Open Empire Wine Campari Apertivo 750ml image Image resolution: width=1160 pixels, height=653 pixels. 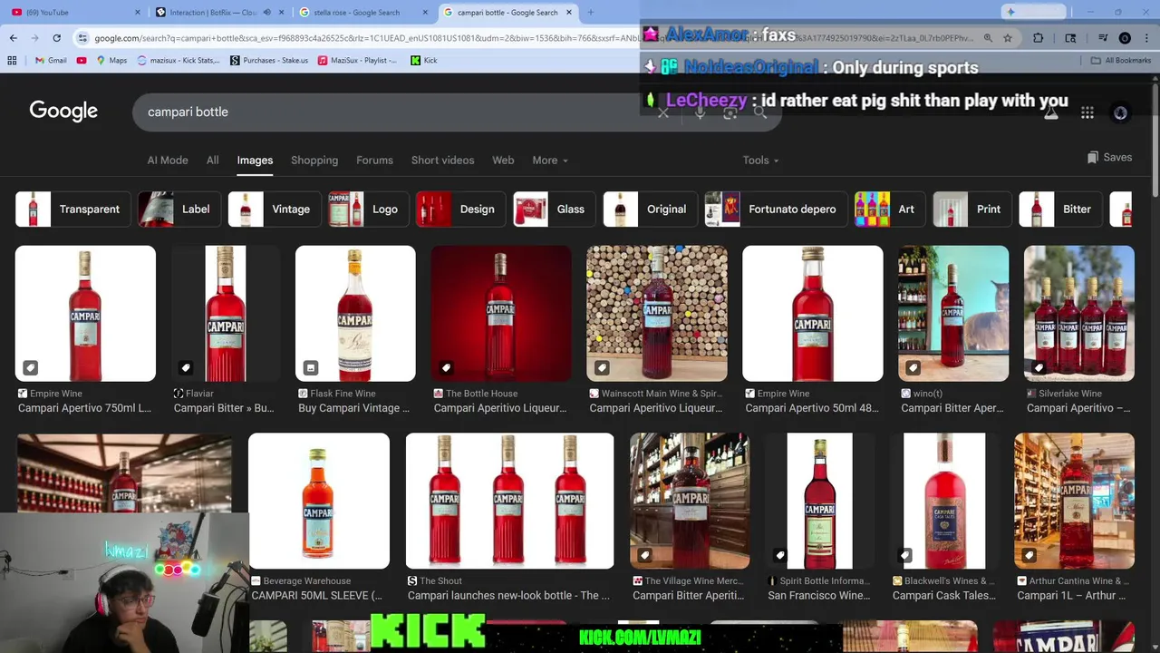85,313
